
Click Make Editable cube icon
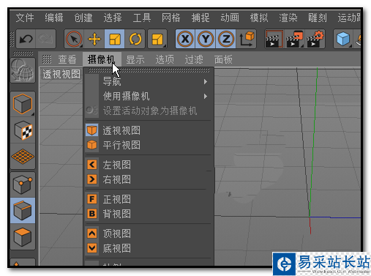pyautogui.click(x=23, y=104)
